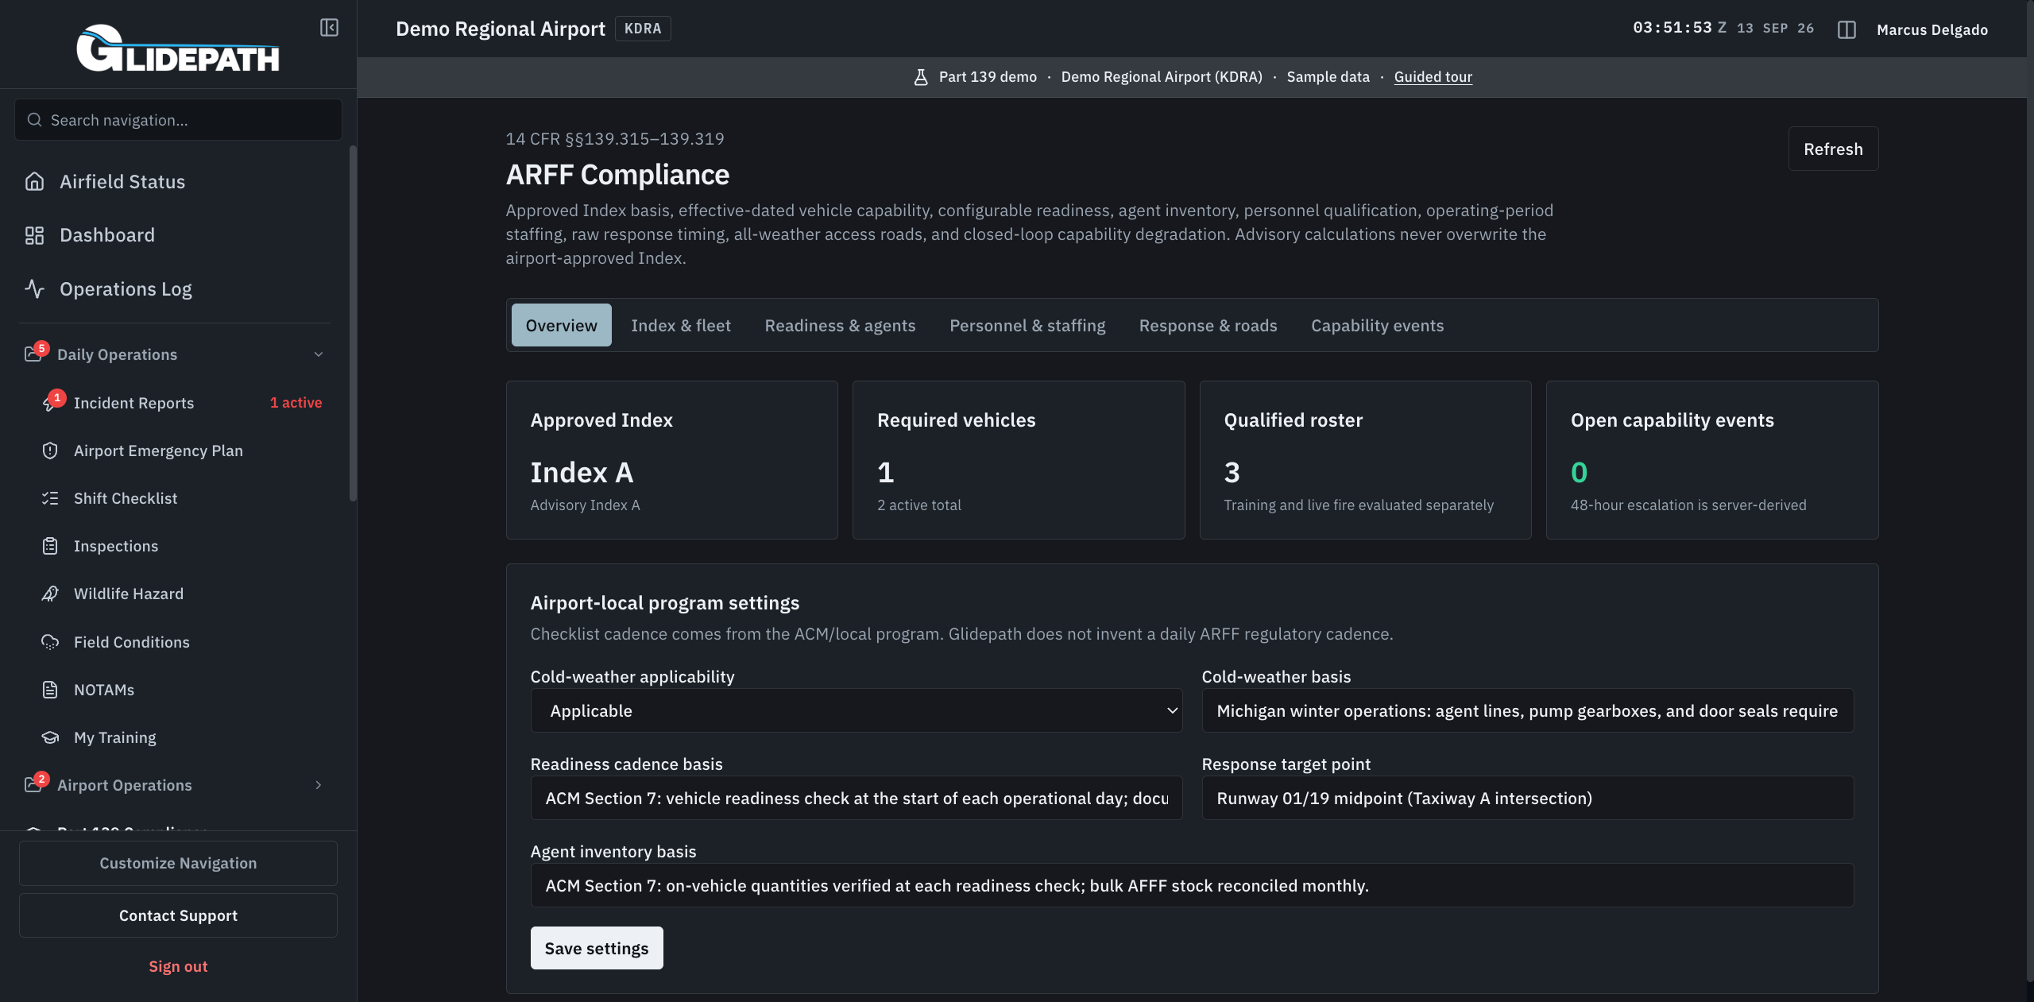Click the Wildlife Hazard bird icon

(50, 594)
